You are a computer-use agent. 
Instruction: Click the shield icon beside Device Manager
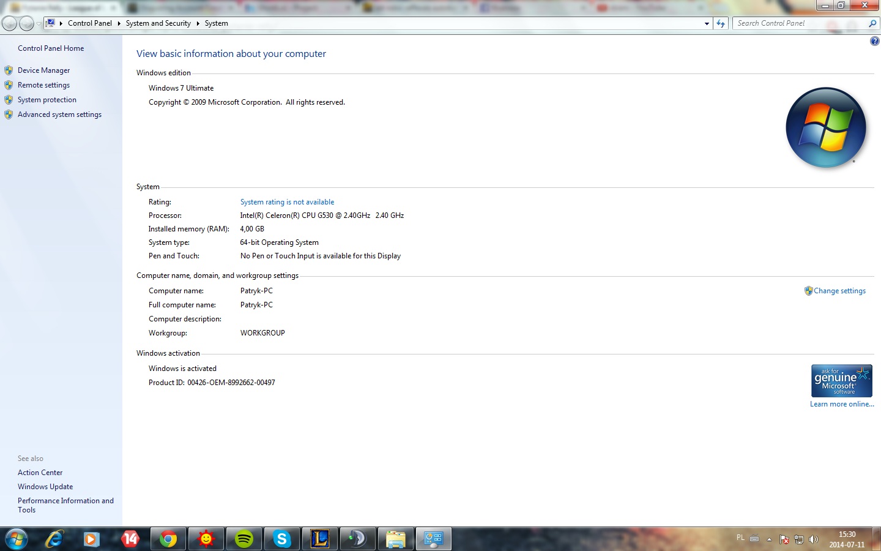(9, 70)
